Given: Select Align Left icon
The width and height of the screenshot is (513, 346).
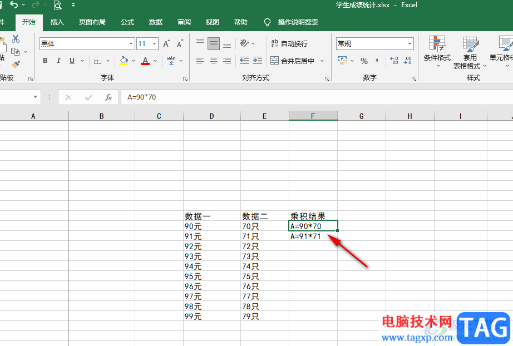Looking at the screenshot, I should click(x=200, y=61).
